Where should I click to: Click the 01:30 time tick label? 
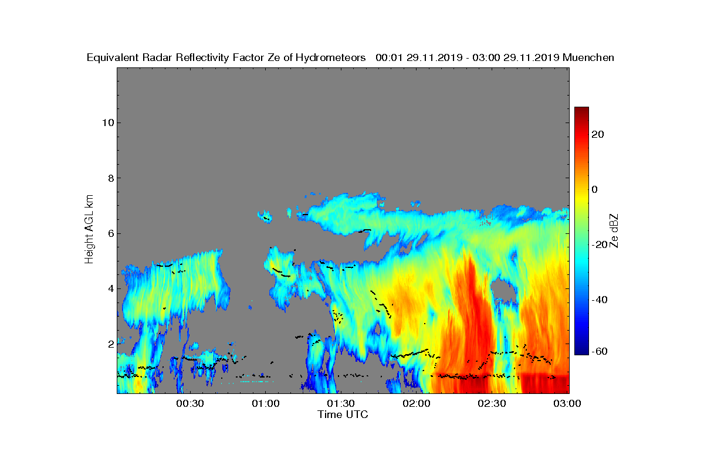(341, 404)
